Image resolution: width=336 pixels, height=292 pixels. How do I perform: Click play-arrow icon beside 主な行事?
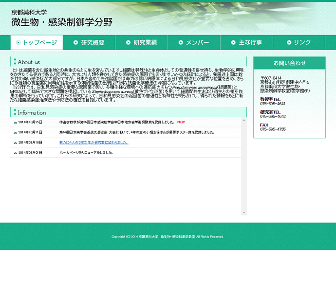click(233, 42)
